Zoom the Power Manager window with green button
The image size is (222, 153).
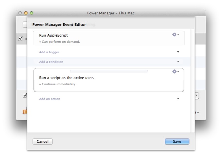click(31, 13)
